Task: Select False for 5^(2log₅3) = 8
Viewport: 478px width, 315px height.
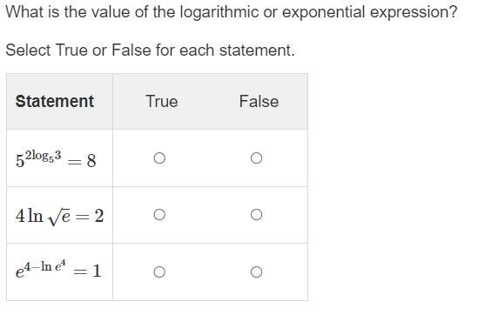Action: click(x=256, y=158)
